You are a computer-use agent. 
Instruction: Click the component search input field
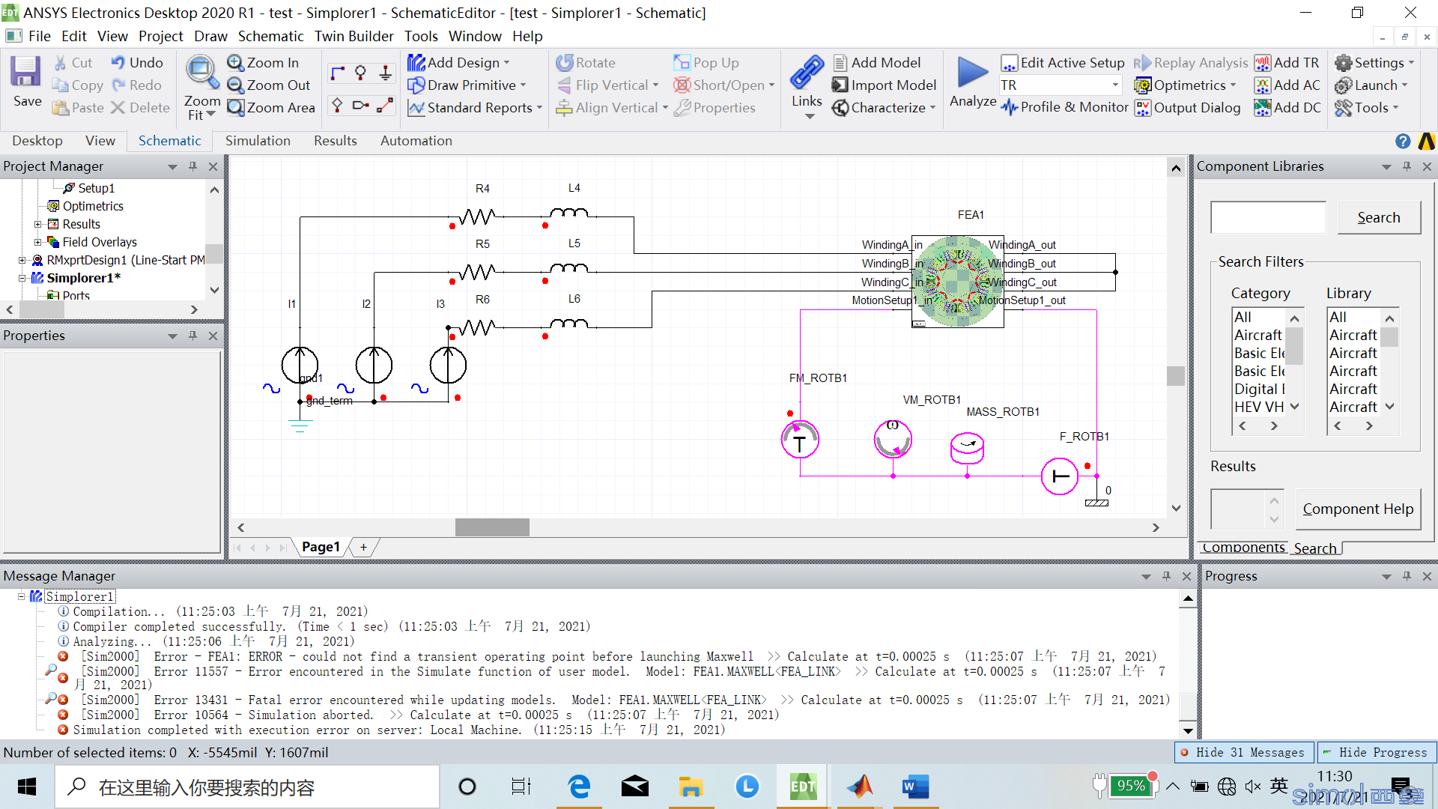[1268, 217]
